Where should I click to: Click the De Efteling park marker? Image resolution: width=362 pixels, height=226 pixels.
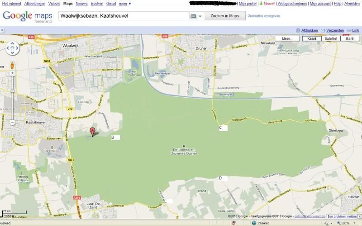pos(52,147)
